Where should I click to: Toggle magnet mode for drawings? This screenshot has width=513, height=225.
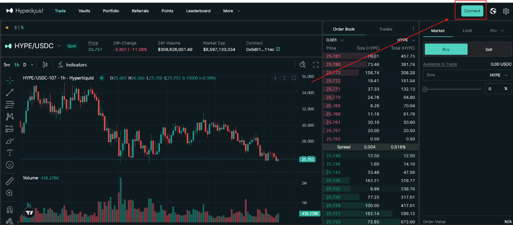(10, 209)
